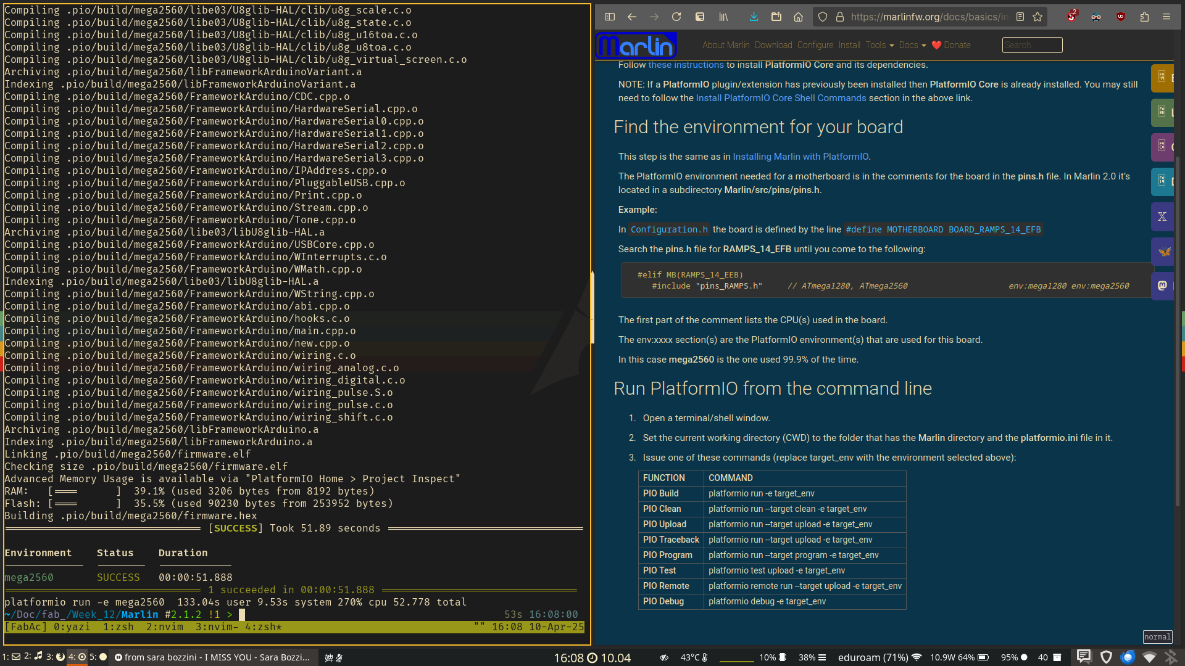Click the Bluetooth tray icon
Screen dimensions: 1185x666
tap(1170, 657)
